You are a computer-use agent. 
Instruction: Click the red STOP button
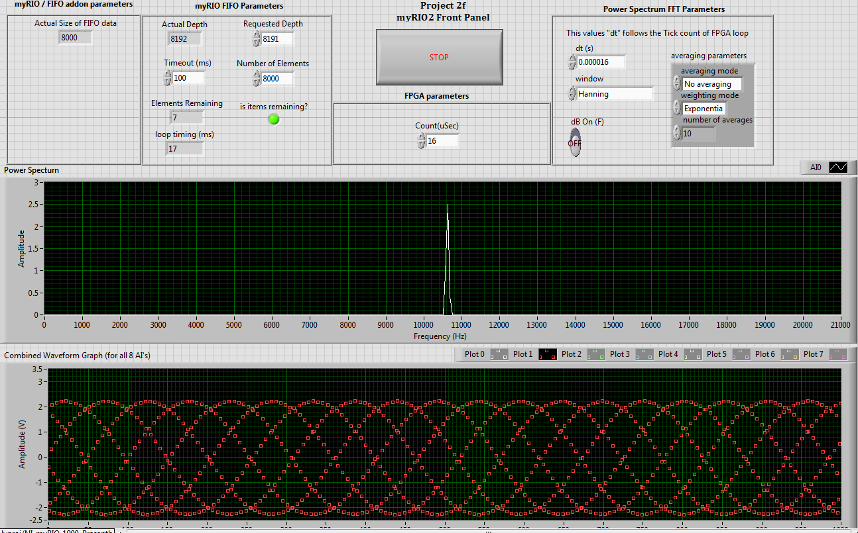tap(439, 58)
